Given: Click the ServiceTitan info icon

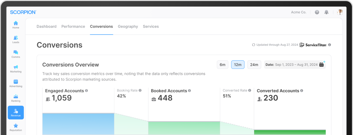Looking at the screenshot, I should 330,45.
